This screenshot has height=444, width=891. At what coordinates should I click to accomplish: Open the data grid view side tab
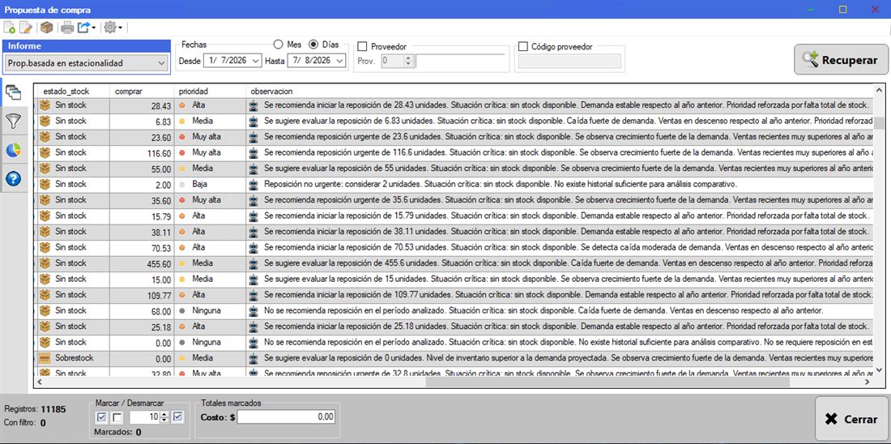click(x=13, y=92)
